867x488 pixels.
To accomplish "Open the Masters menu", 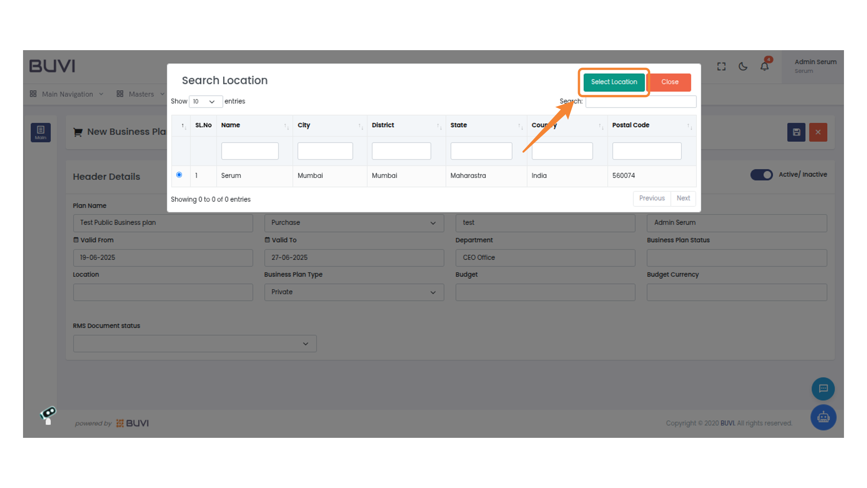I will click(x=140, y=94).
